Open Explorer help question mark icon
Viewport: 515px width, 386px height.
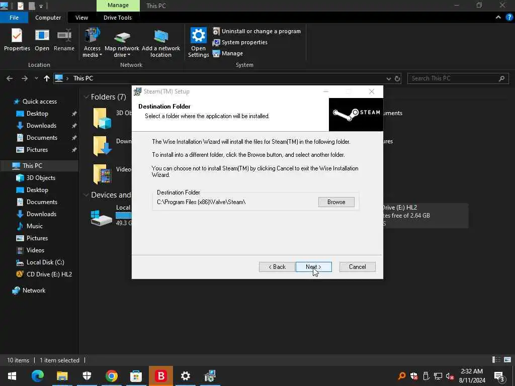tap(509, 18)
